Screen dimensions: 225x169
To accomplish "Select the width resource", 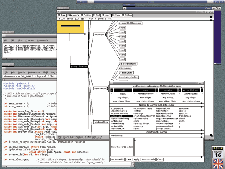I will 182,121.
